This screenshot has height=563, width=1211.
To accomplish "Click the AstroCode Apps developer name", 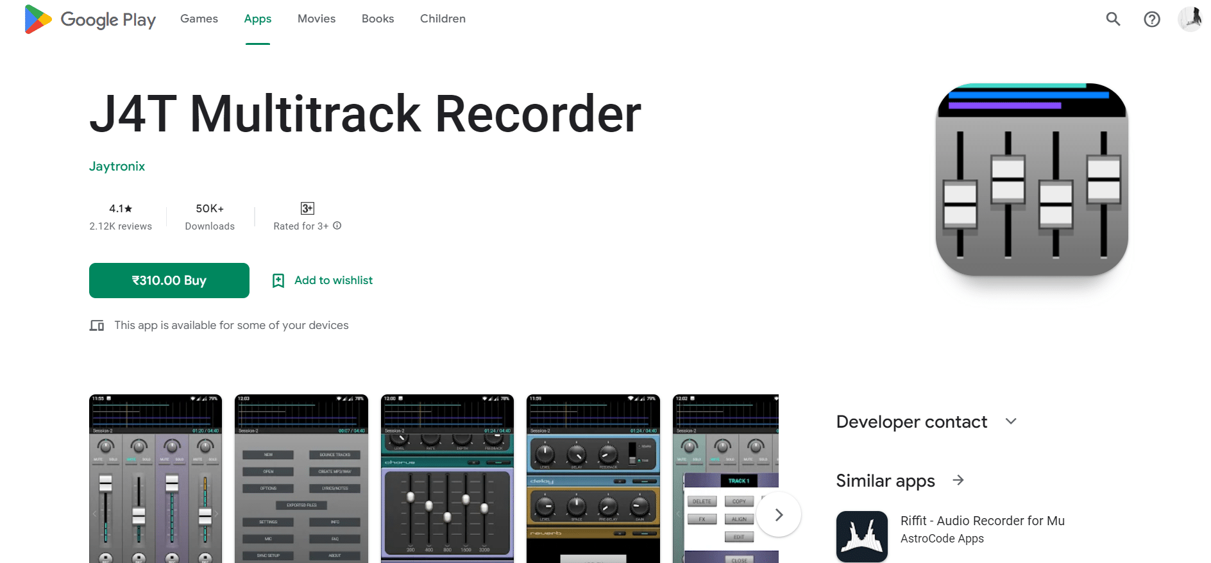I will [942, 539].
